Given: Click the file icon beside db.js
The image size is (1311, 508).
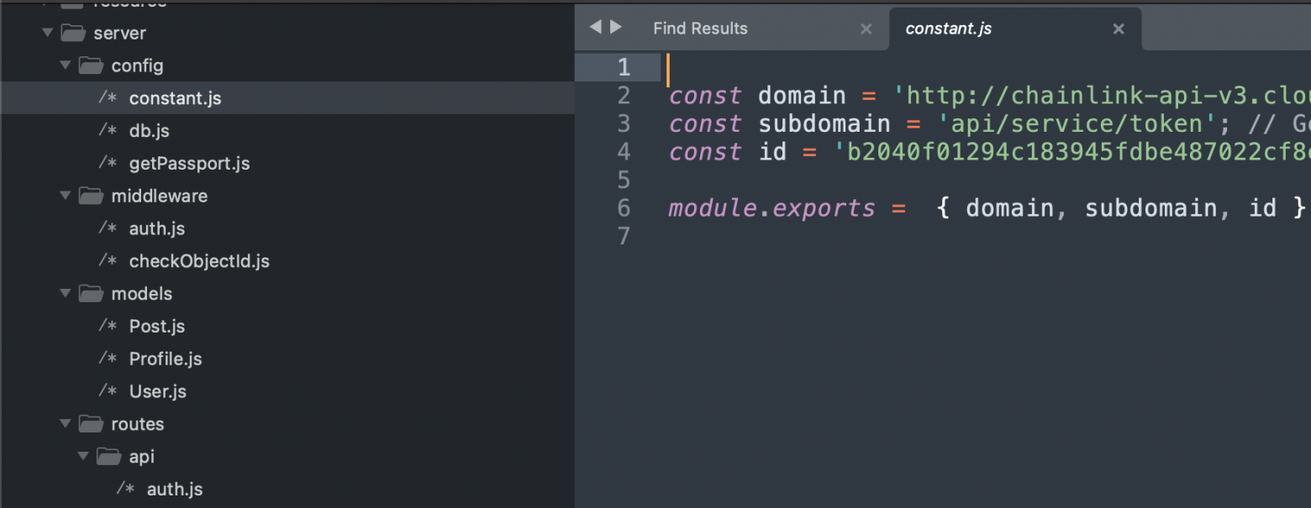Looking at the screenshot, I should click(x=108, y=131).
